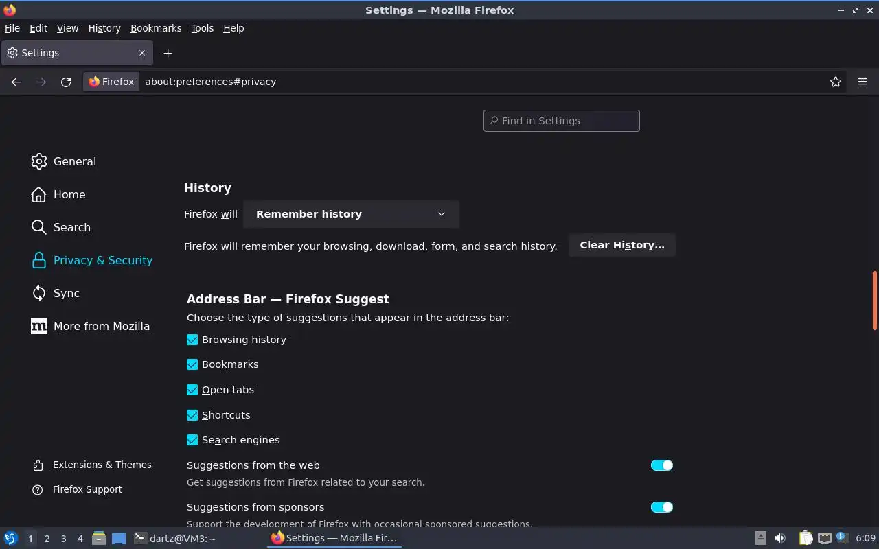Open the File menu

[x=12, y=28]
